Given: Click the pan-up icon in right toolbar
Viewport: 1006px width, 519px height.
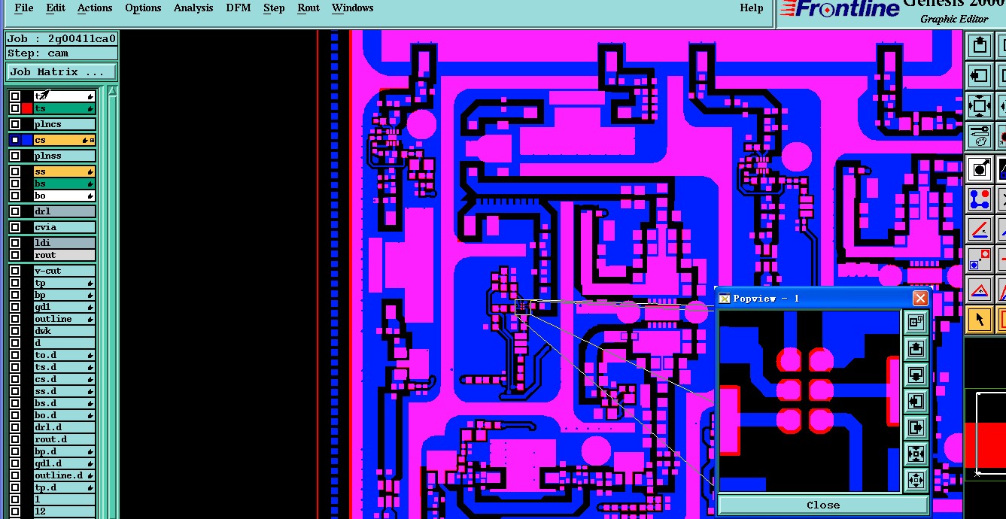Looking at the screenshot, I should click(x=979, y=46).
